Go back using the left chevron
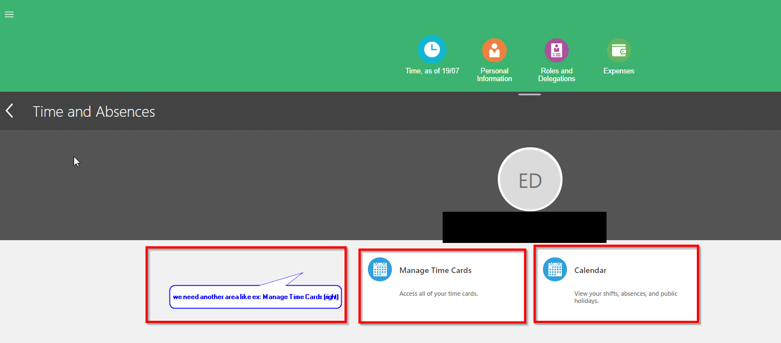The image size is (781, 343). pyautogui.click(x=9, y=111)
